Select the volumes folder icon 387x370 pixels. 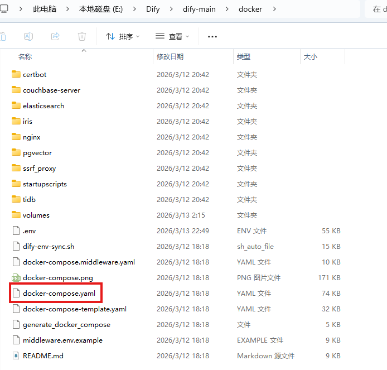(x=16, y=215)
